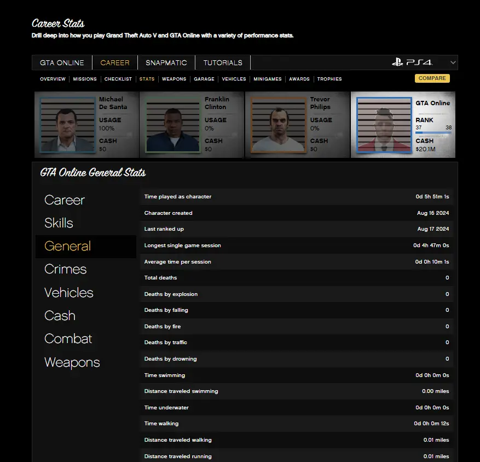Open the CHECKLIST sub-menu
The height and width of the screenshot is (462, 480).
coord(118,79)
